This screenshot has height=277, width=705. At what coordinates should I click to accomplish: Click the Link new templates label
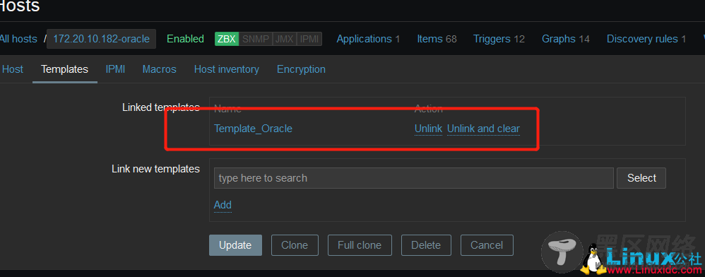click(155, 169)
